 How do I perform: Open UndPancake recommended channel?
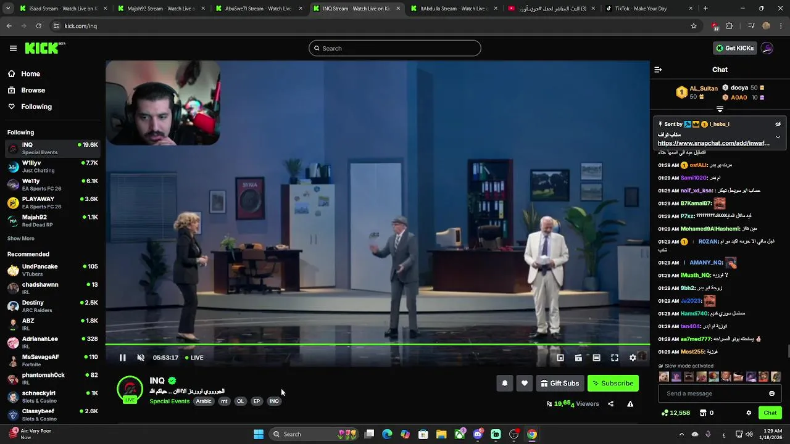coord(52,270)
